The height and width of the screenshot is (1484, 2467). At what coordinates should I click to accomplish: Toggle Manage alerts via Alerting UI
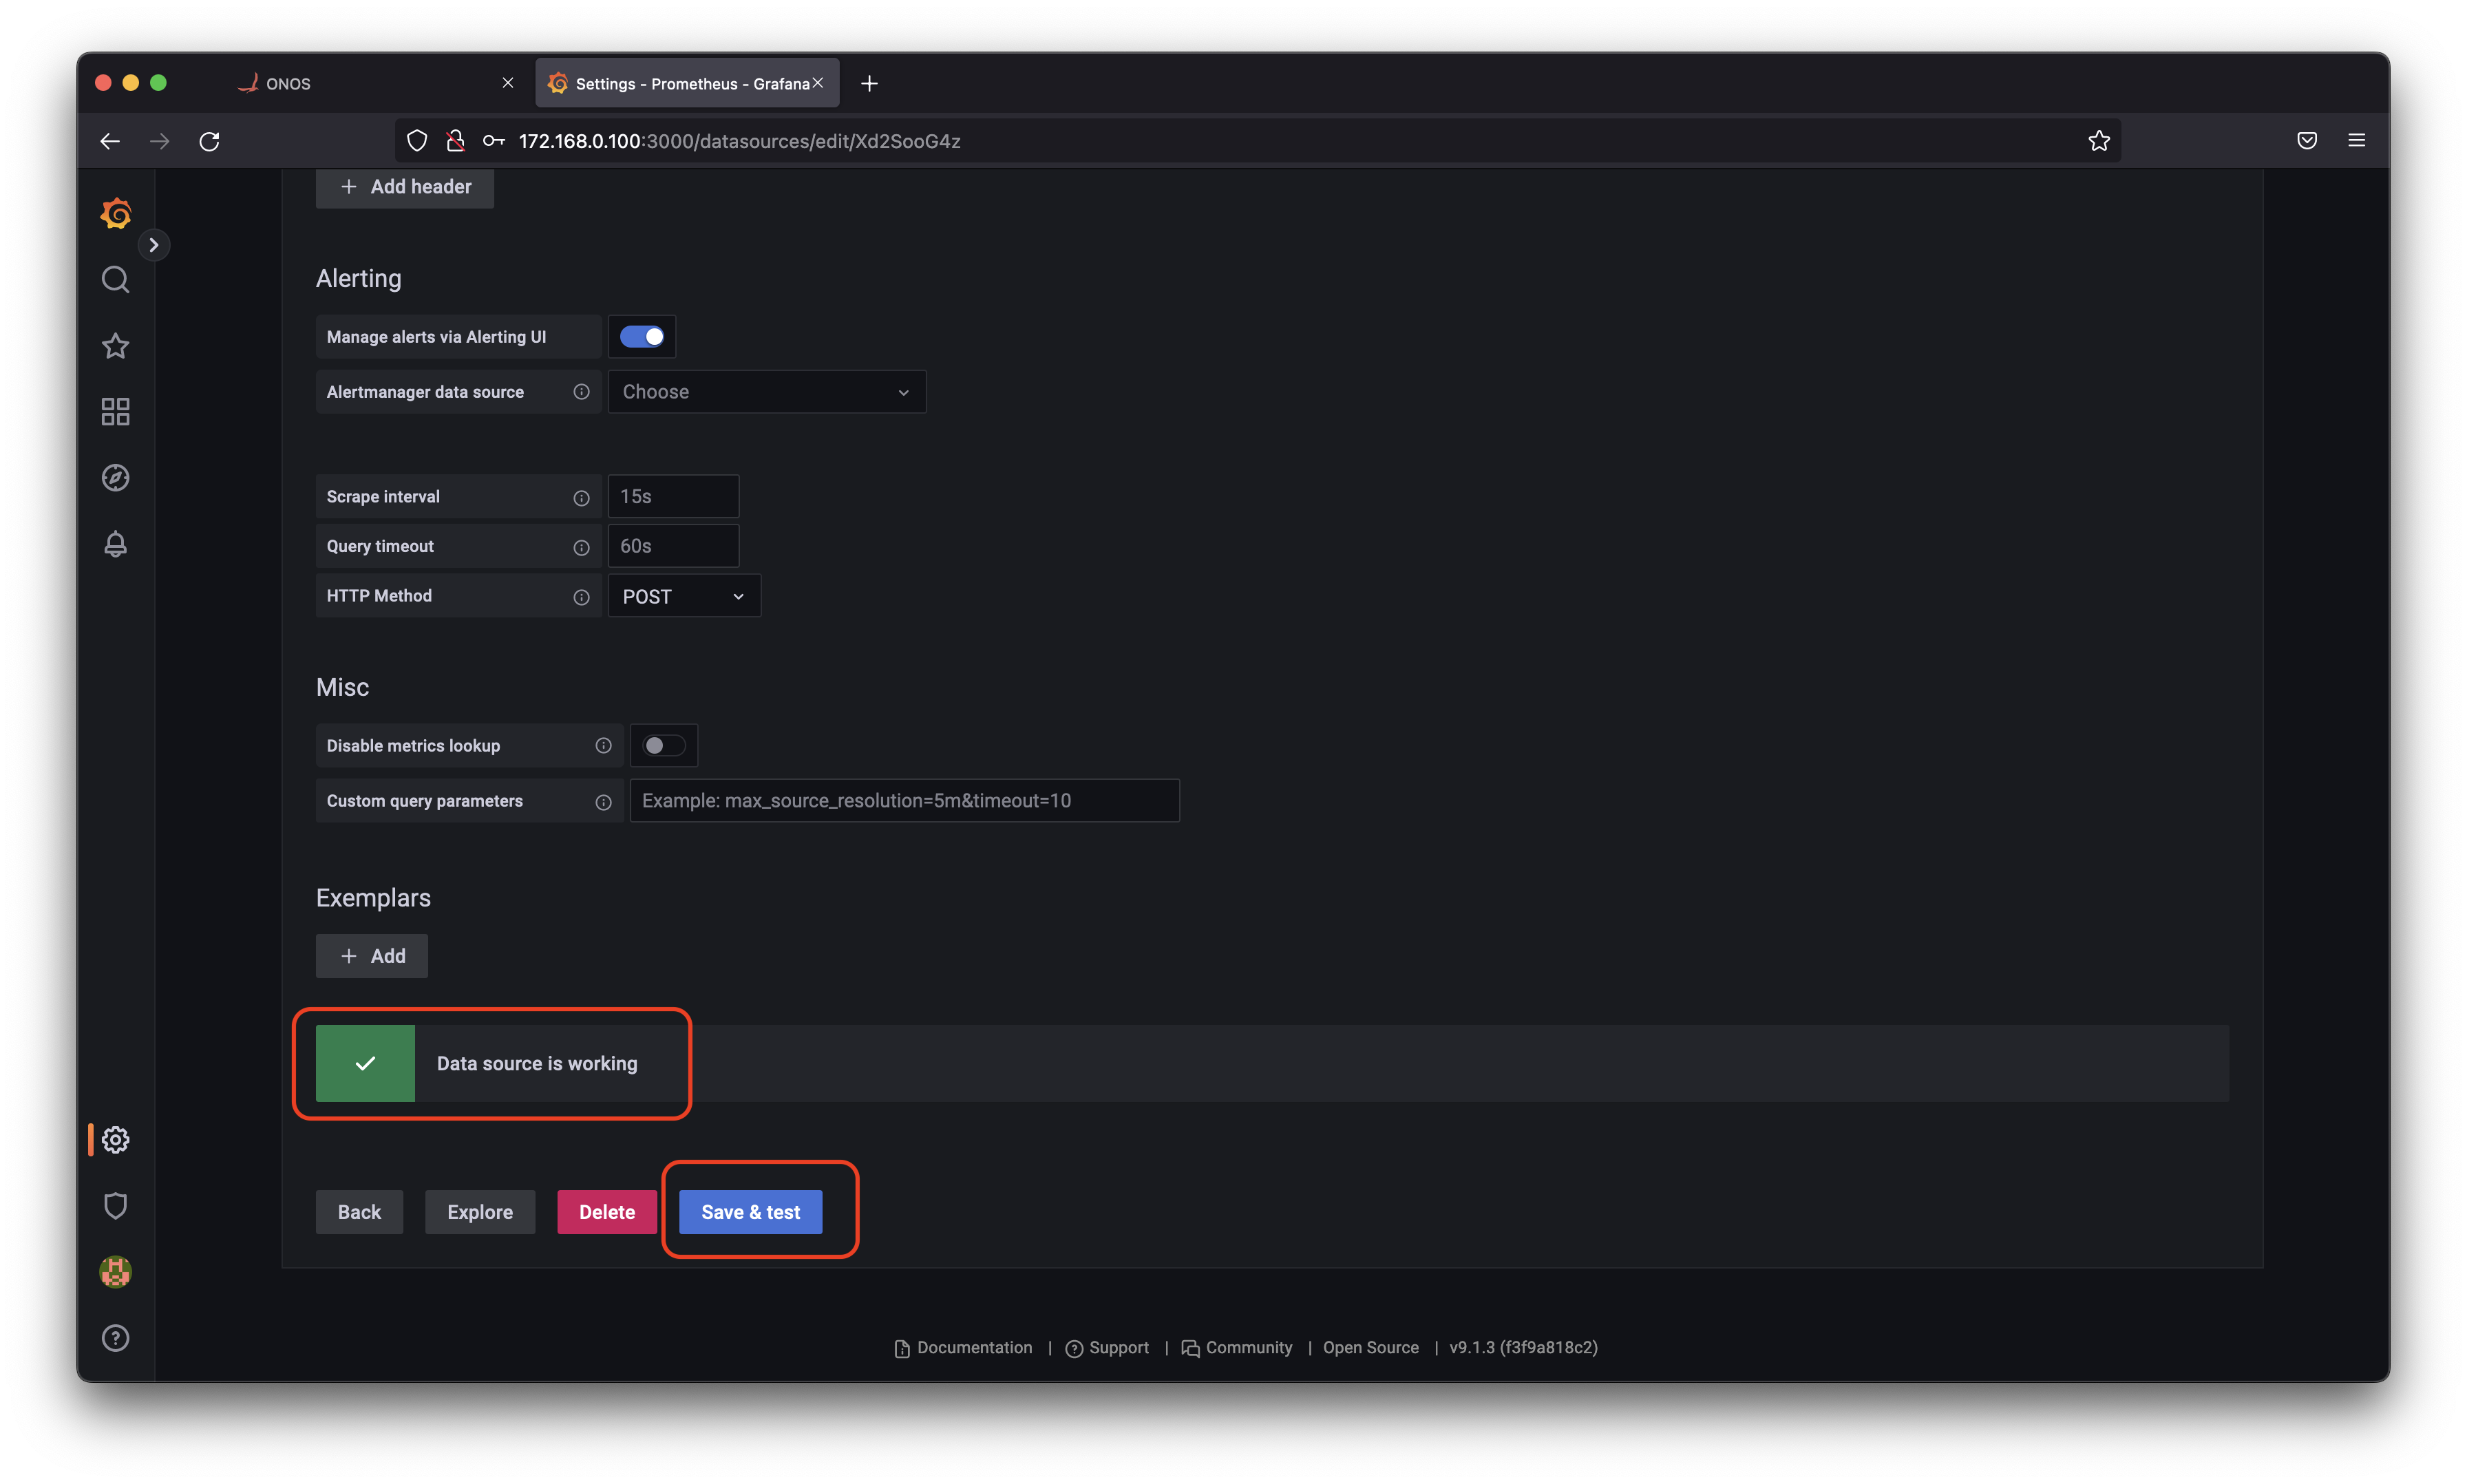(x=642, y=337)
